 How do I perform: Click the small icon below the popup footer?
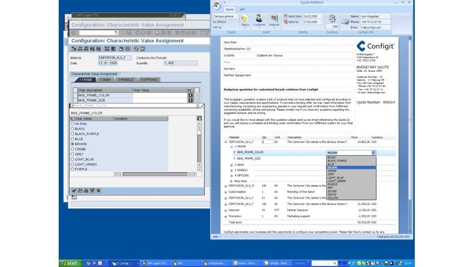[74, 197]
